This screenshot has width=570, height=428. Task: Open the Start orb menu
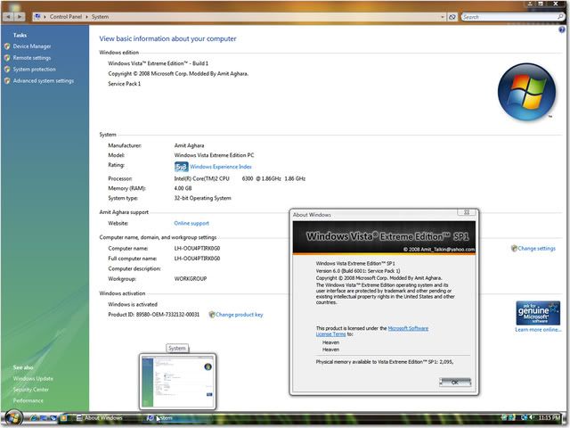(14, 418)
